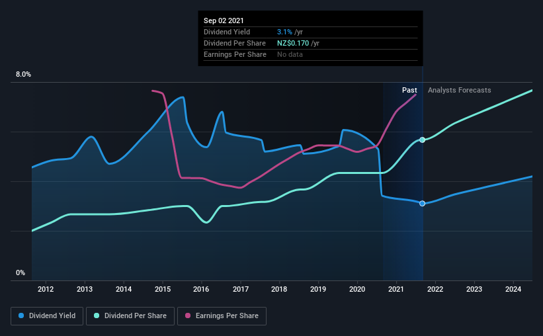Toggle the Dividend Yield legend button

coord(47,316)
